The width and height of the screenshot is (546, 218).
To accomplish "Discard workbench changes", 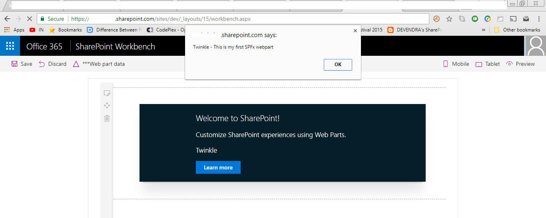I will pos(52,64).
